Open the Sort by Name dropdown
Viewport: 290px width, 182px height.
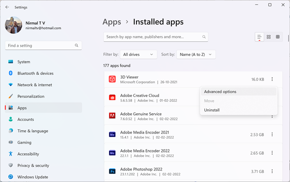(196, 54)
